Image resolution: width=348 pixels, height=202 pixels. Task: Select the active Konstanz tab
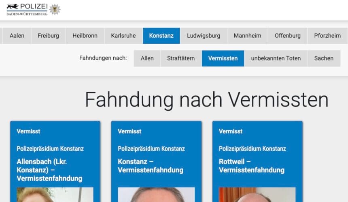[x=161, y=36]
